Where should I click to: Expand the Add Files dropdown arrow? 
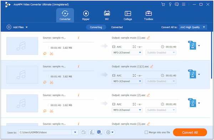tap(27, 27)
